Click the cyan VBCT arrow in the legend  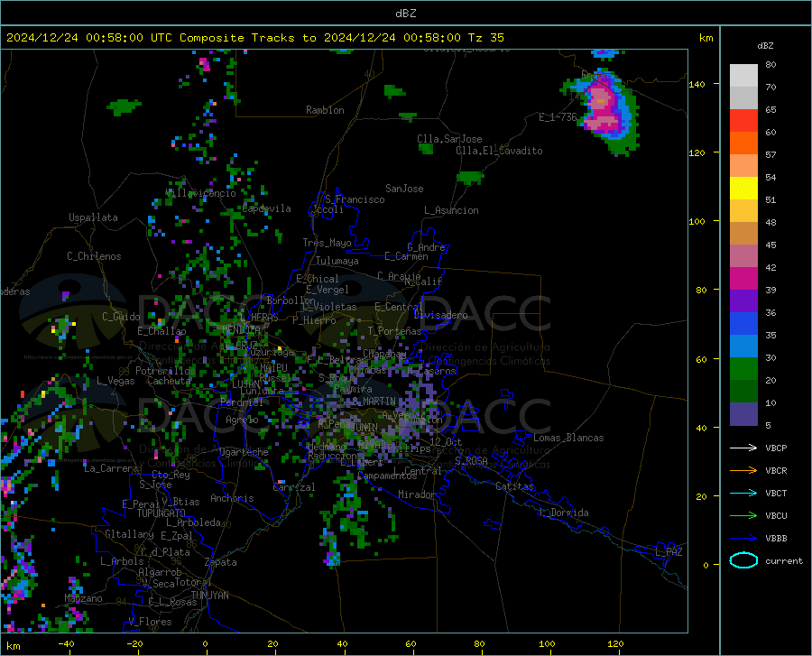coord(743,493)
